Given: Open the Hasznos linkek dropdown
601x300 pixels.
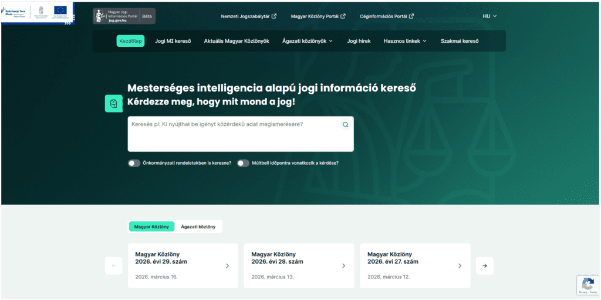Looking at the screenshot, I should [x=405, y=41].
